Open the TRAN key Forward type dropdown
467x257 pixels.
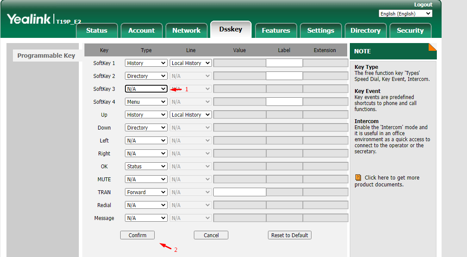point(146,192)
